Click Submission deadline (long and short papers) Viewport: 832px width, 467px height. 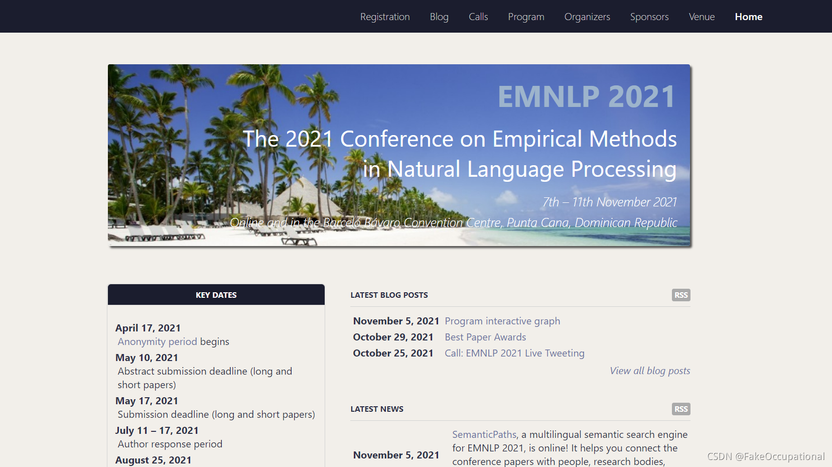(x=216, y=414)
